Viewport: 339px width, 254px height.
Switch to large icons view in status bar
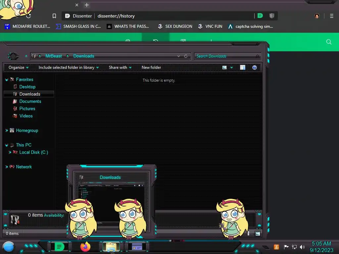pyautogui.click(x=258, y=233)
